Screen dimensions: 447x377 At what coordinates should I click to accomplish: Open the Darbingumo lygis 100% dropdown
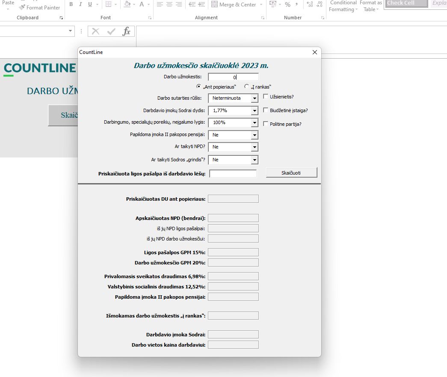coord(255,123)
